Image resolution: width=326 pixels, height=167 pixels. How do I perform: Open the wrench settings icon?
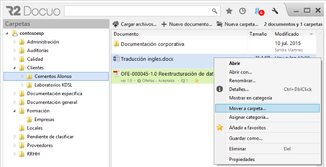(275, 11)
